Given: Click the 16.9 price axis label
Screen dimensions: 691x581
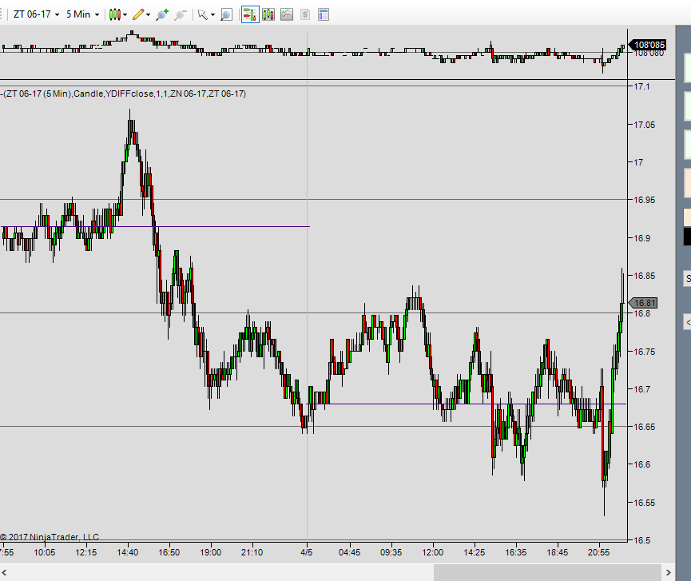Looking at the screenshot, I should pos(641,238).
